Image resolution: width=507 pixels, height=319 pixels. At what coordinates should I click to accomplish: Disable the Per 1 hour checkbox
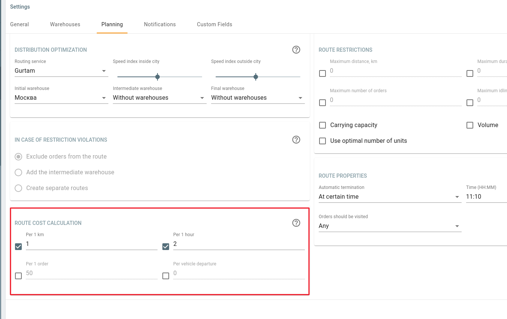coord(166,247)
